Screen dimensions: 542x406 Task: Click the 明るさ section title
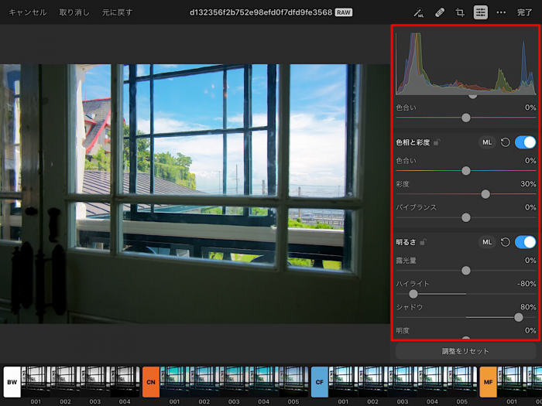tap(406, 242)
